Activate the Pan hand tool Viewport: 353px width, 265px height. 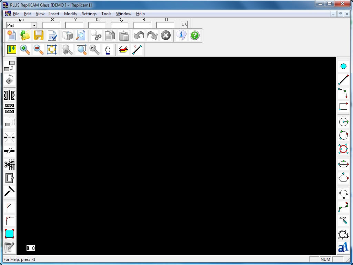[x=107, y=50]
